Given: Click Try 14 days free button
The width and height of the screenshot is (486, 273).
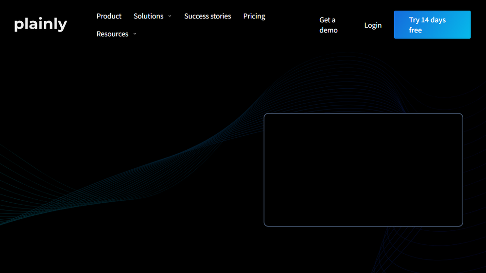Looking at the screenshot, I should pos(432,25).
